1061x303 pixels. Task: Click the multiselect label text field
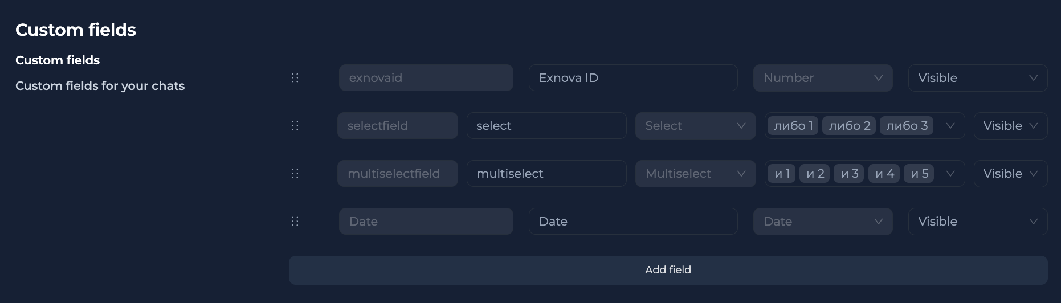pos(546,174)
